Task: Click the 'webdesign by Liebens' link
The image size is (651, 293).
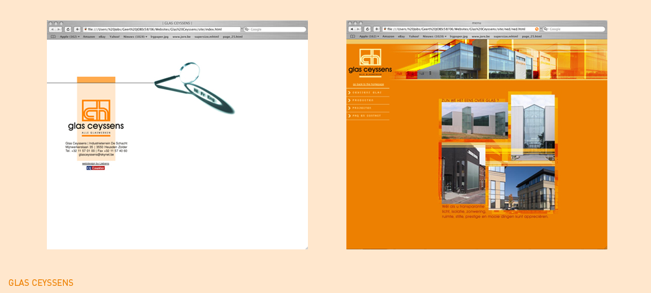Action: tap(96, 163)
